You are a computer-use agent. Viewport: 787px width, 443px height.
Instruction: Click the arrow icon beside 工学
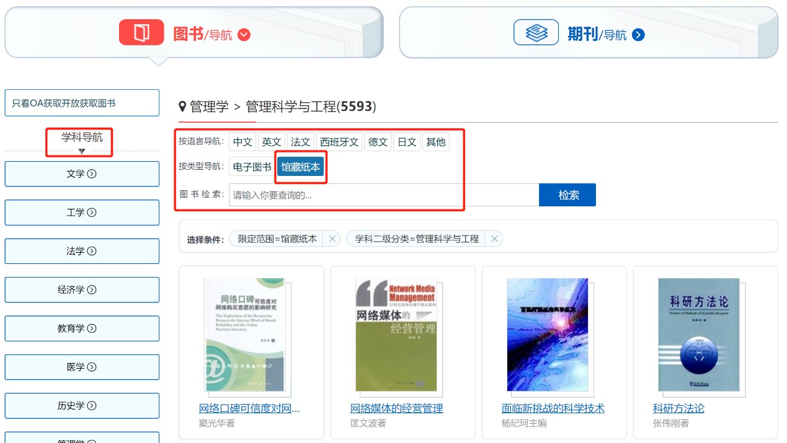coord(92,213)
